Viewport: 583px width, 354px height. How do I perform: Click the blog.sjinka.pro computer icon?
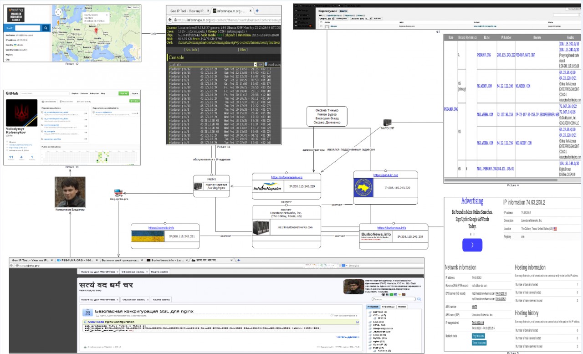point(118,193)
